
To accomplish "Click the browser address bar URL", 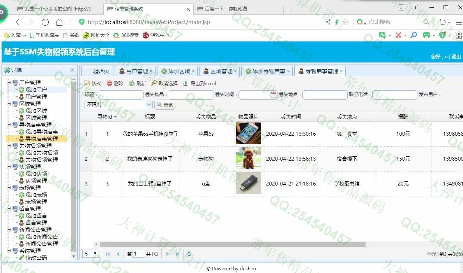I will tap(149, 22).
